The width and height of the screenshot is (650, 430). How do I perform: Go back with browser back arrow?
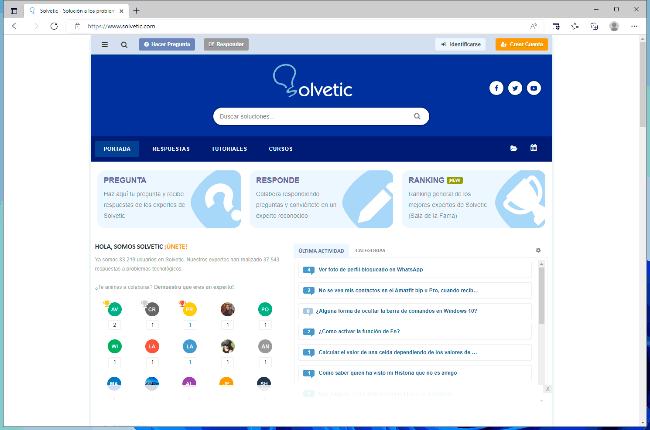16,26
